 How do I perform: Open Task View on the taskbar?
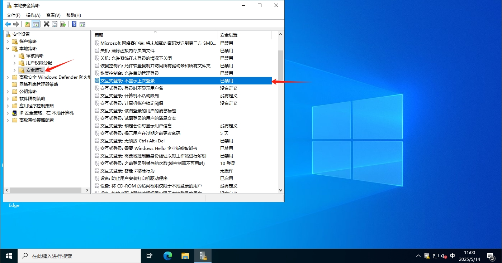click(x=150, y=256)
